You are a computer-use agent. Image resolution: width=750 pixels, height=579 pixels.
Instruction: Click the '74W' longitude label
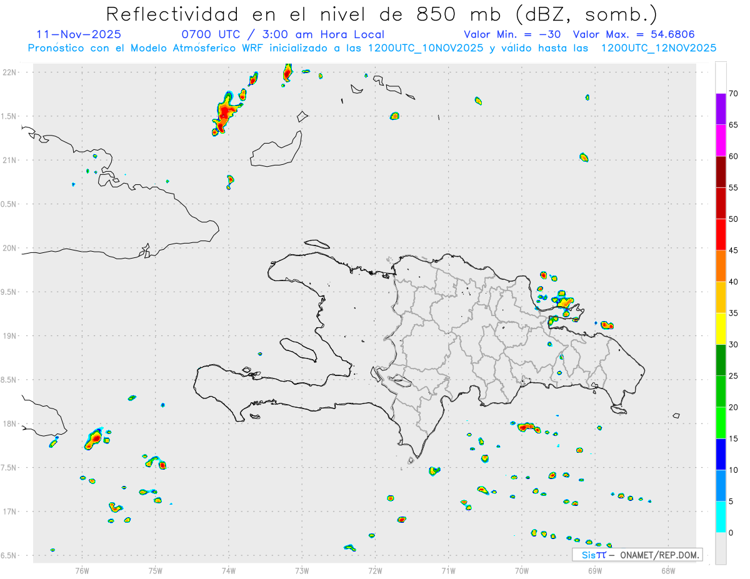pyautogui.click(x=229, y=570)
